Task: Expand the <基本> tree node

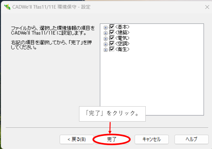Action: click(106, 28)
